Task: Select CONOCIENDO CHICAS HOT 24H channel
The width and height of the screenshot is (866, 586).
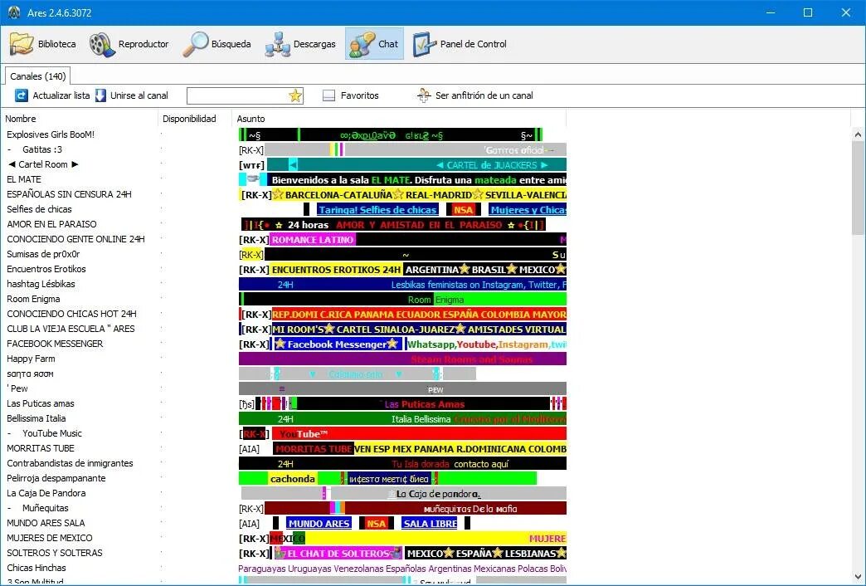Action: click(x=71, y=314)
